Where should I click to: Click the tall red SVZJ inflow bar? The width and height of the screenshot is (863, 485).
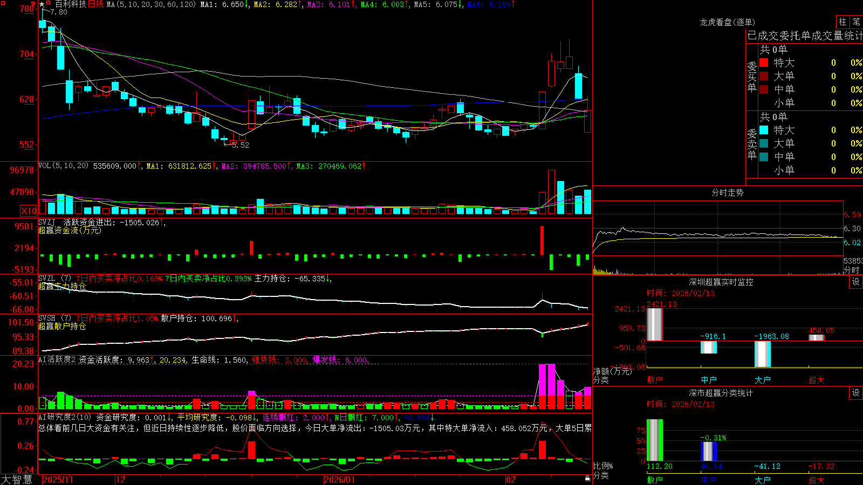542,240
